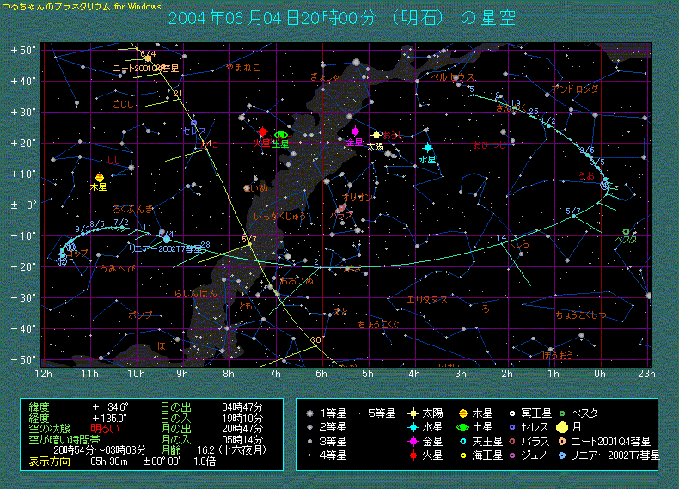Select the magenta Venus (金星) marker on the chart
Image resolution: width=679 pixels, height=489 pixels.
355,131
